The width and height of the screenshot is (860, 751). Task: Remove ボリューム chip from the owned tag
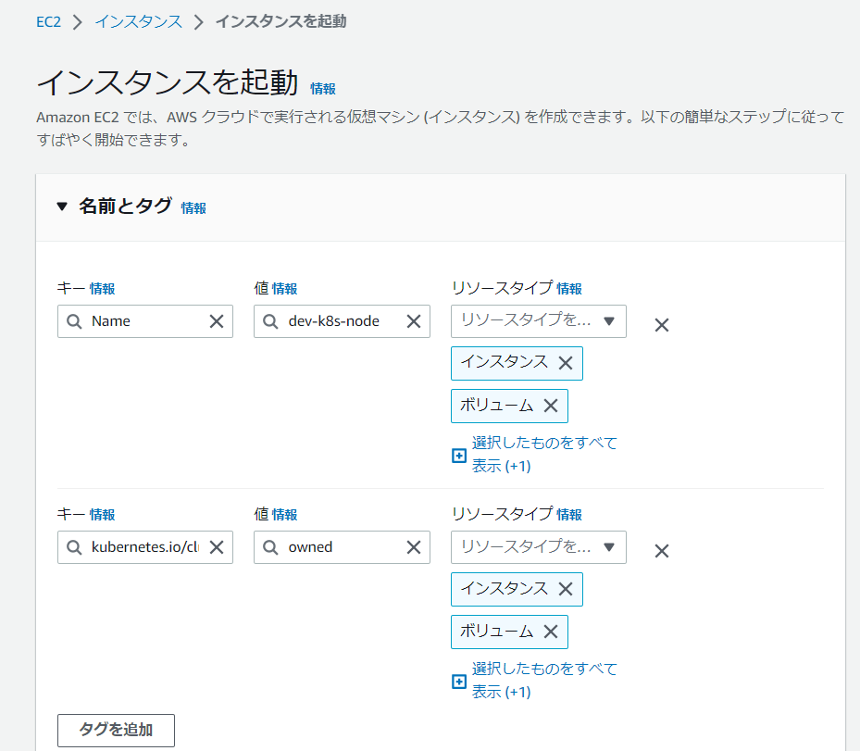551,632
